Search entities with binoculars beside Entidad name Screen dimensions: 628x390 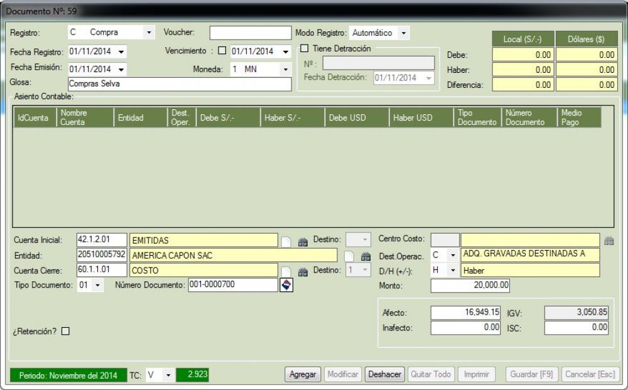(x=365, y=257)
